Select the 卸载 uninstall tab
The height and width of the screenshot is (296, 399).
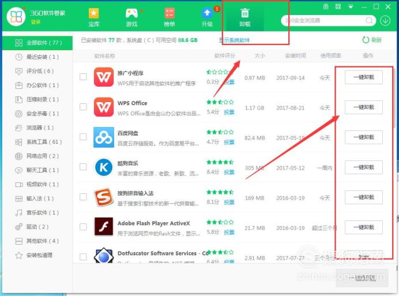(245, 17)
